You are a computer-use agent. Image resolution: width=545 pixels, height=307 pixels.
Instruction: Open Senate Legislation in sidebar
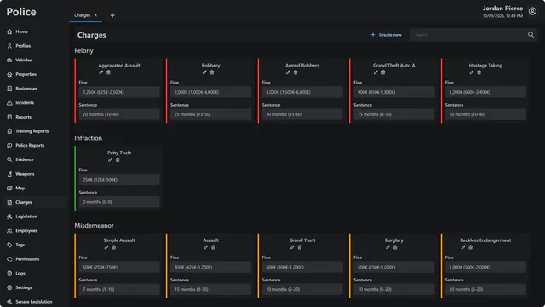click(34, 302)
